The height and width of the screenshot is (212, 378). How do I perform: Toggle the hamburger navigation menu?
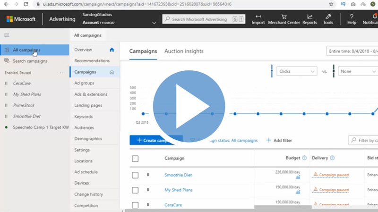click(x=7, y=35)
